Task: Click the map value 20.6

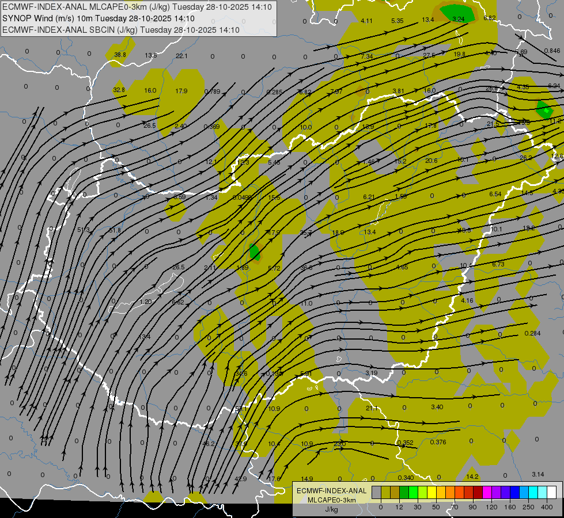Action: [x=431, y=161]
